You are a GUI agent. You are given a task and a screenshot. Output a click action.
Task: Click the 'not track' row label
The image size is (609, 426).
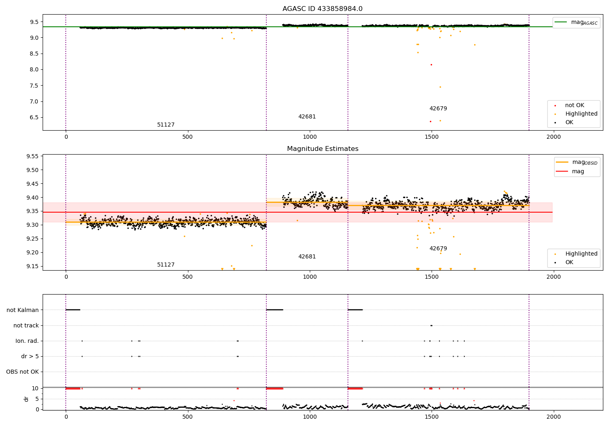point(26,325)
